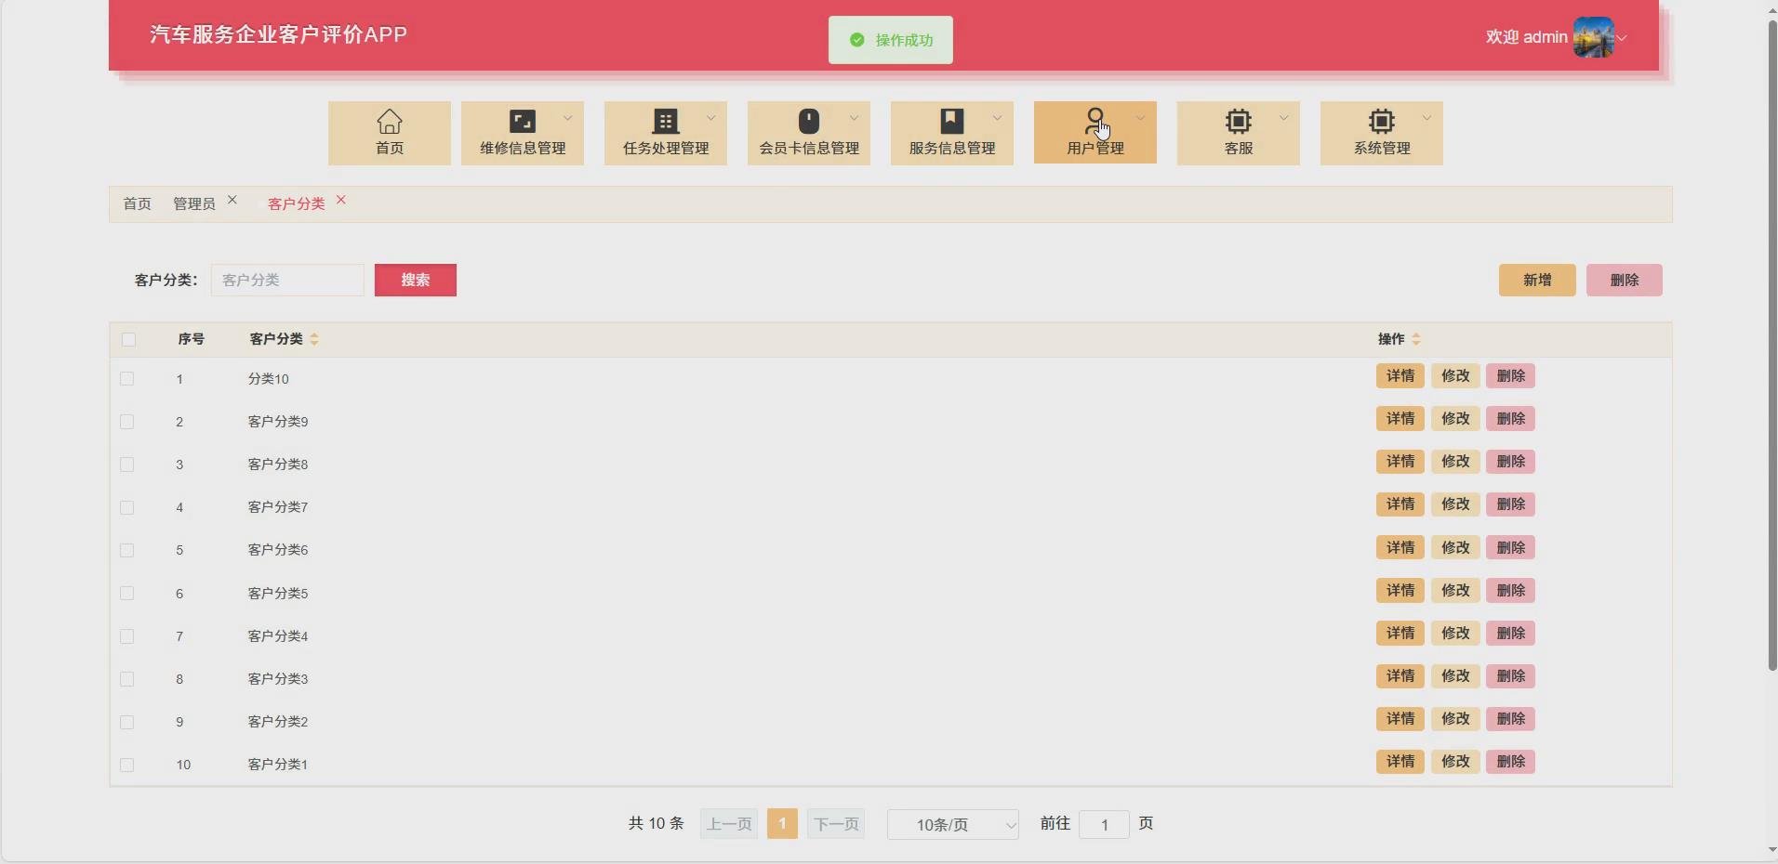Check the checkbox for row 分类10
The width and height of the screenshot is (1778, 864).
tap(127, 379)
